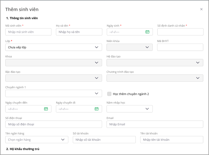
Task: Expand the Bậc đào tạo dropdown
Action: pyautogui.click(x=54, y=78)
